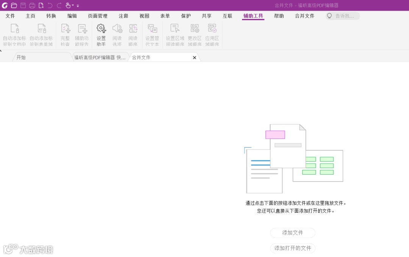The width and height of the screenshot is (409, 257).
Task: Click the 告诉我 search box
Action: tap(342, 16)
